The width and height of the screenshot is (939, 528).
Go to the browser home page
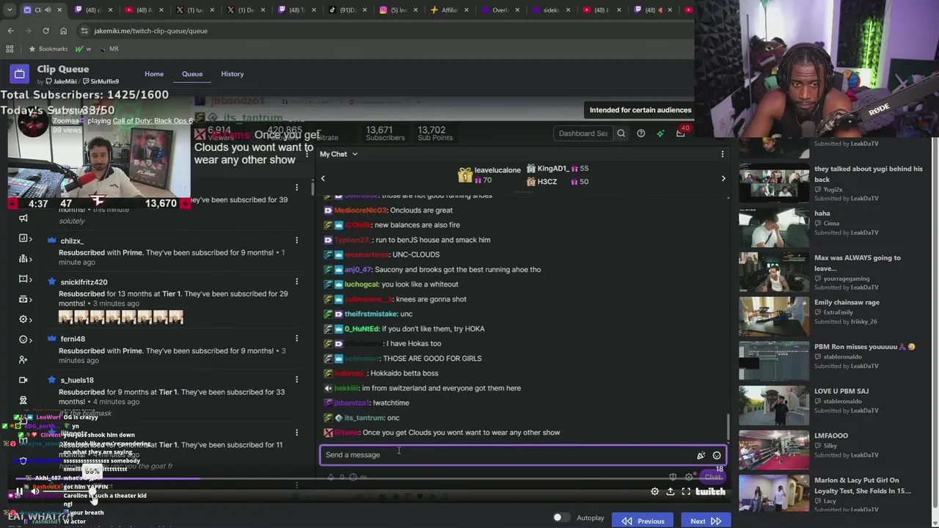click(63, 31)
